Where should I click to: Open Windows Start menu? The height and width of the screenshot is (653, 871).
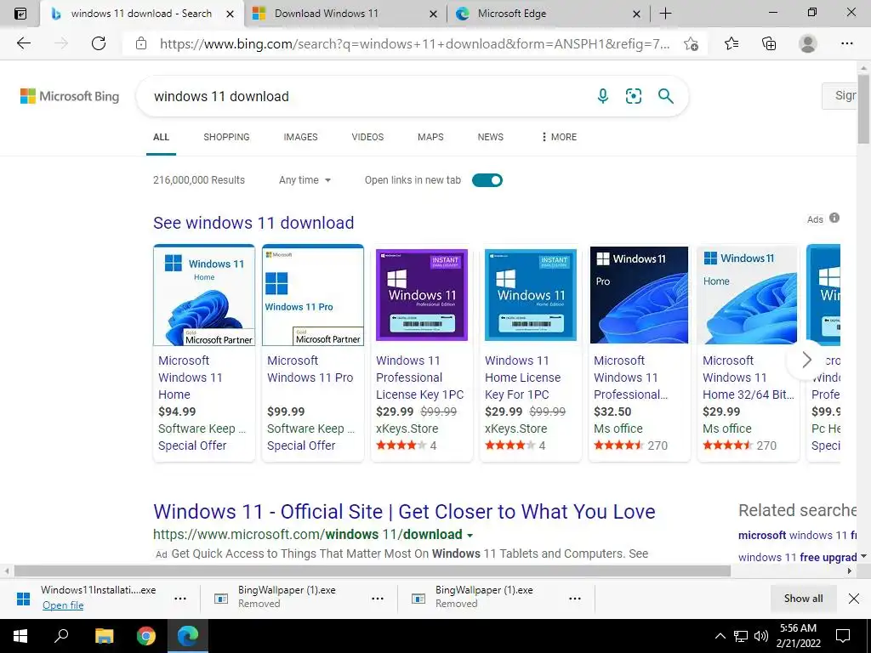point(20,636)
